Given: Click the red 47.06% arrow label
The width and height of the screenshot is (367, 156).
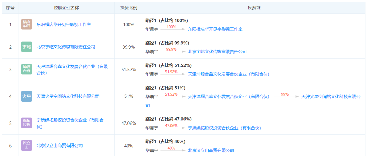Looking at the screenshot, I should point(171,126).
